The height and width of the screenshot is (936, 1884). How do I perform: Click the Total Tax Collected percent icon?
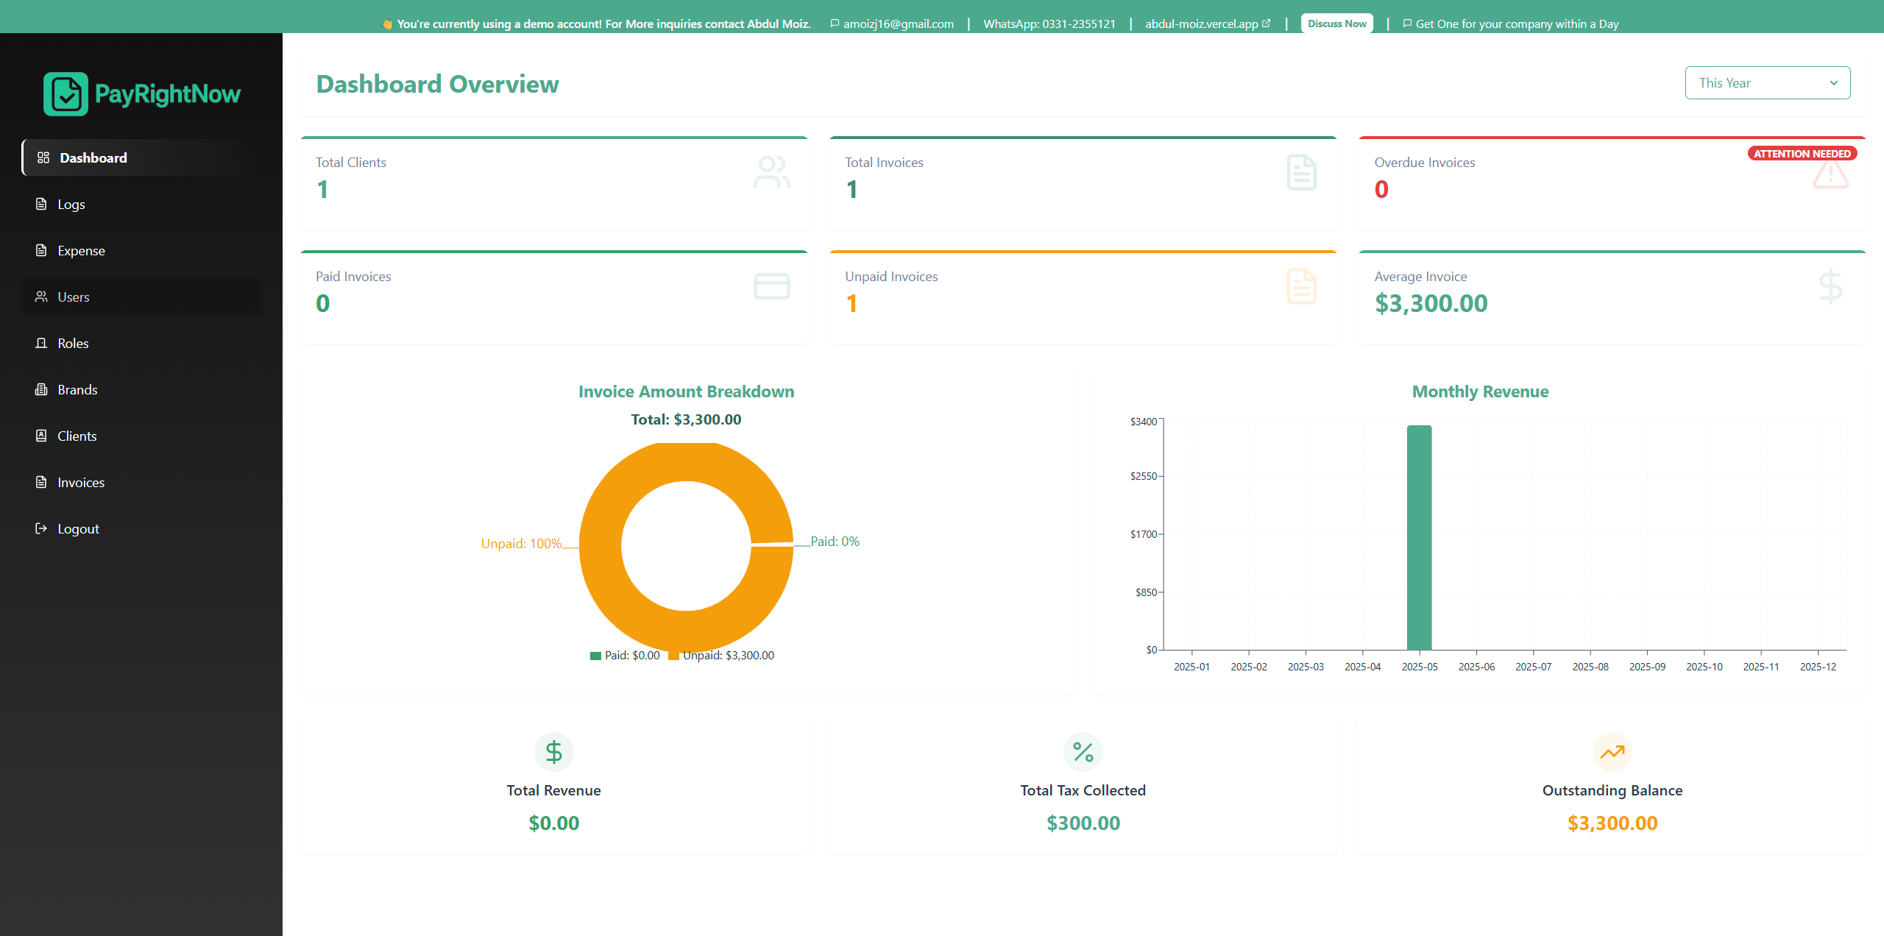click(1083, 752)
